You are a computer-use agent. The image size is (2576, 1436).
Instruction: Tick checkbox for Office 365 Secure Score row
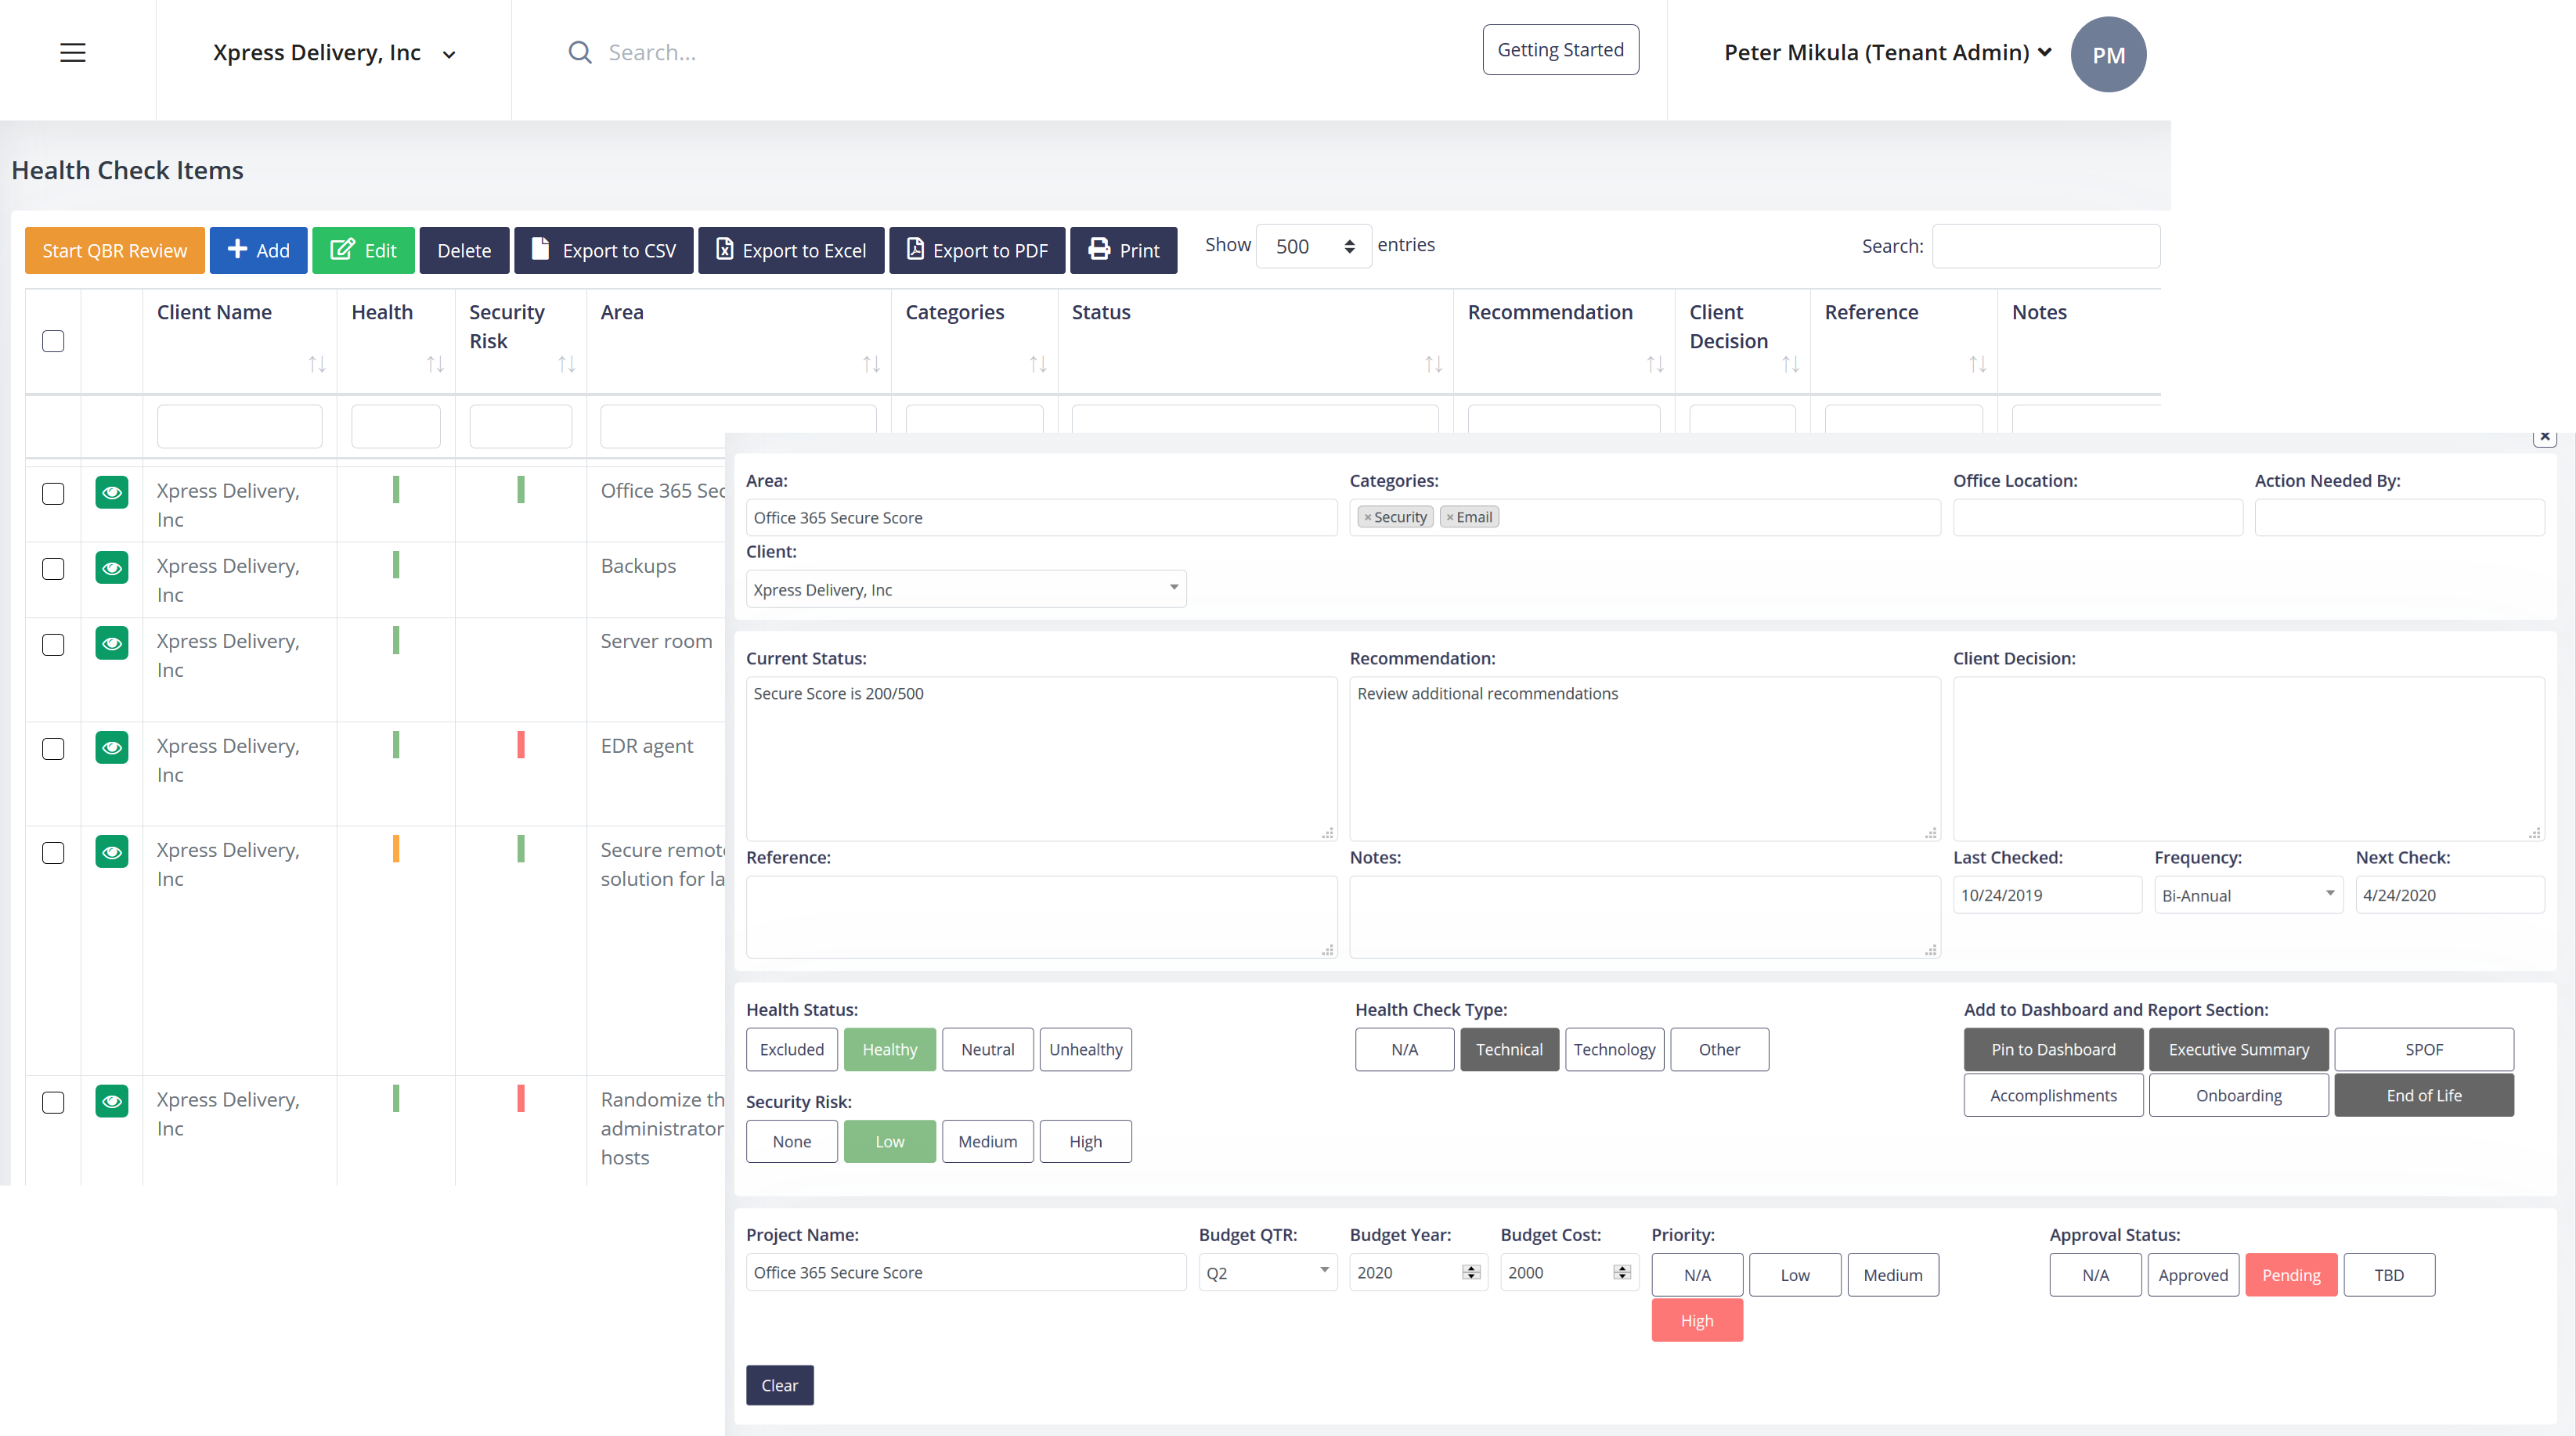[x=53, y=494]
